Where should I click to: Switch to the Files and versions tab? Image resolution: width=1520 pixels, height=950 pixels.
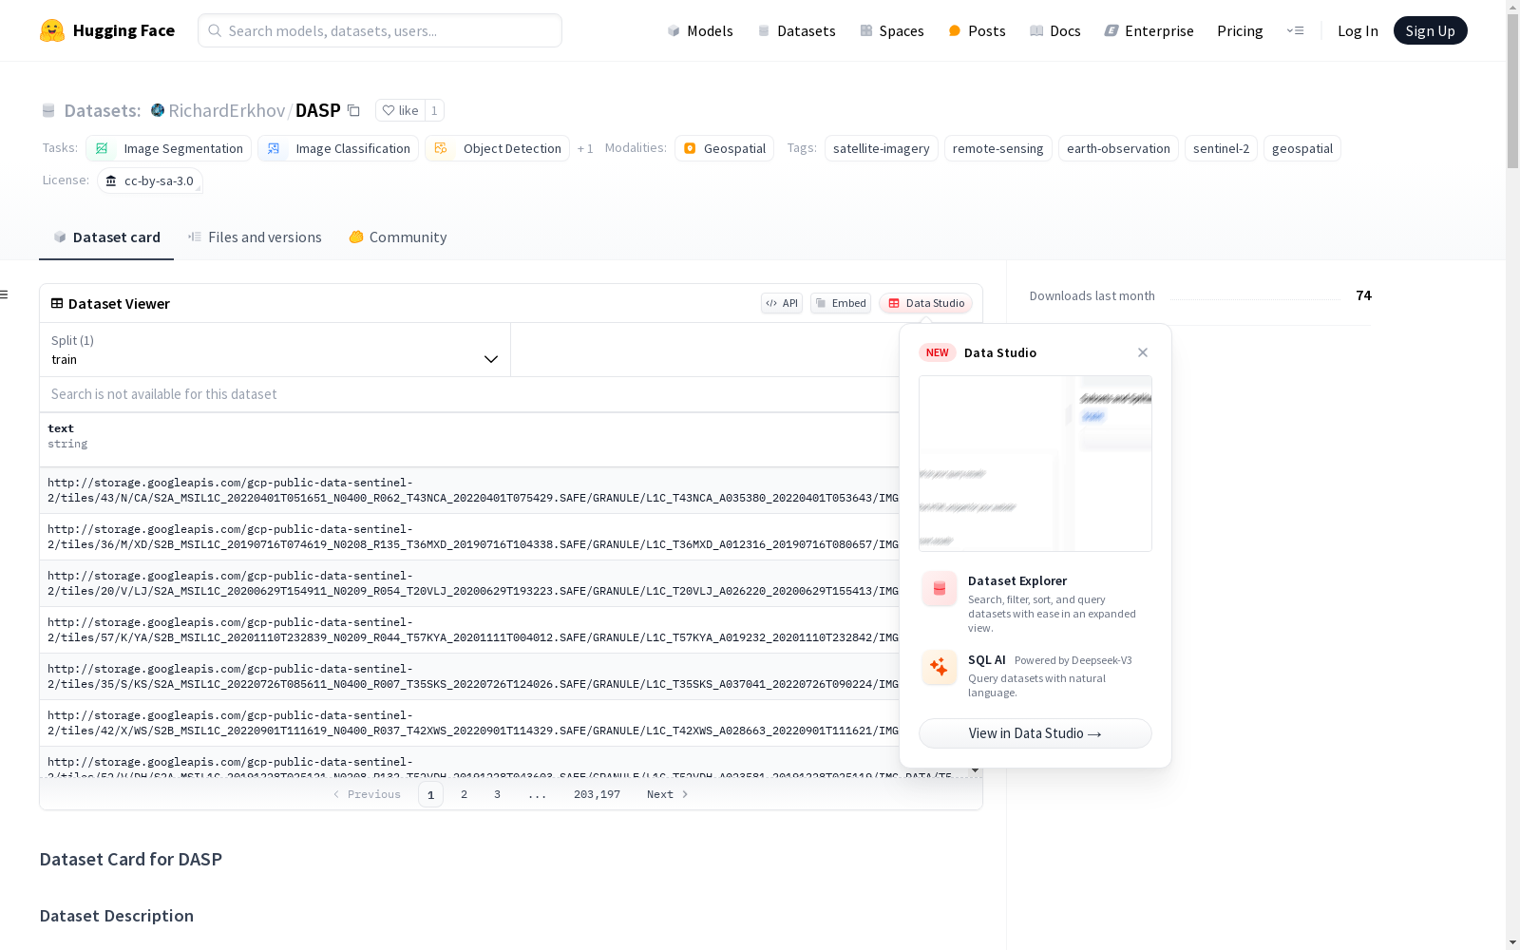[255, 237]
